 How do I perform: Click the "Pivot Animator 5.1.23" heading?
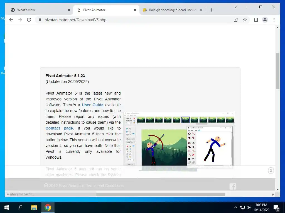point(65,76)
